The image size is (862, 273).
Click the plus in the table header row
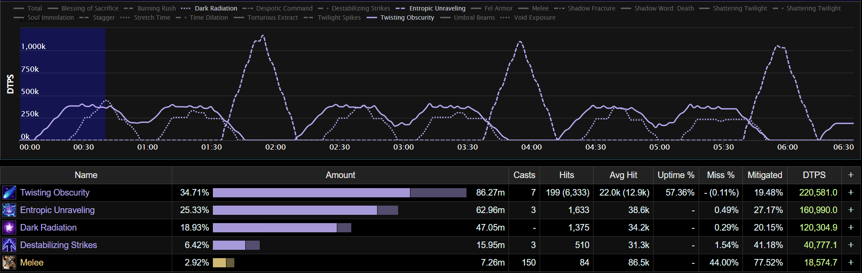coord(851,175)
